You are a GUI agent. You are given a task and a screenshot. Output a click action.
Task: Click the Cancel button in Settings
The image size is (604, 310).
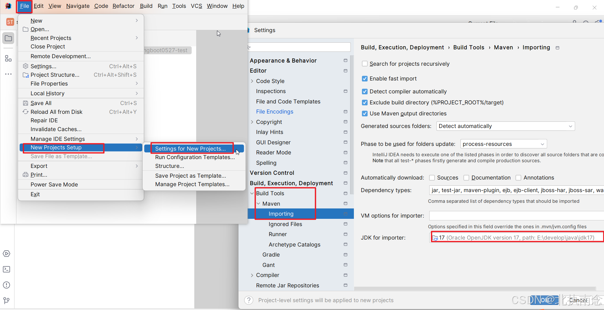click(578, 300)
